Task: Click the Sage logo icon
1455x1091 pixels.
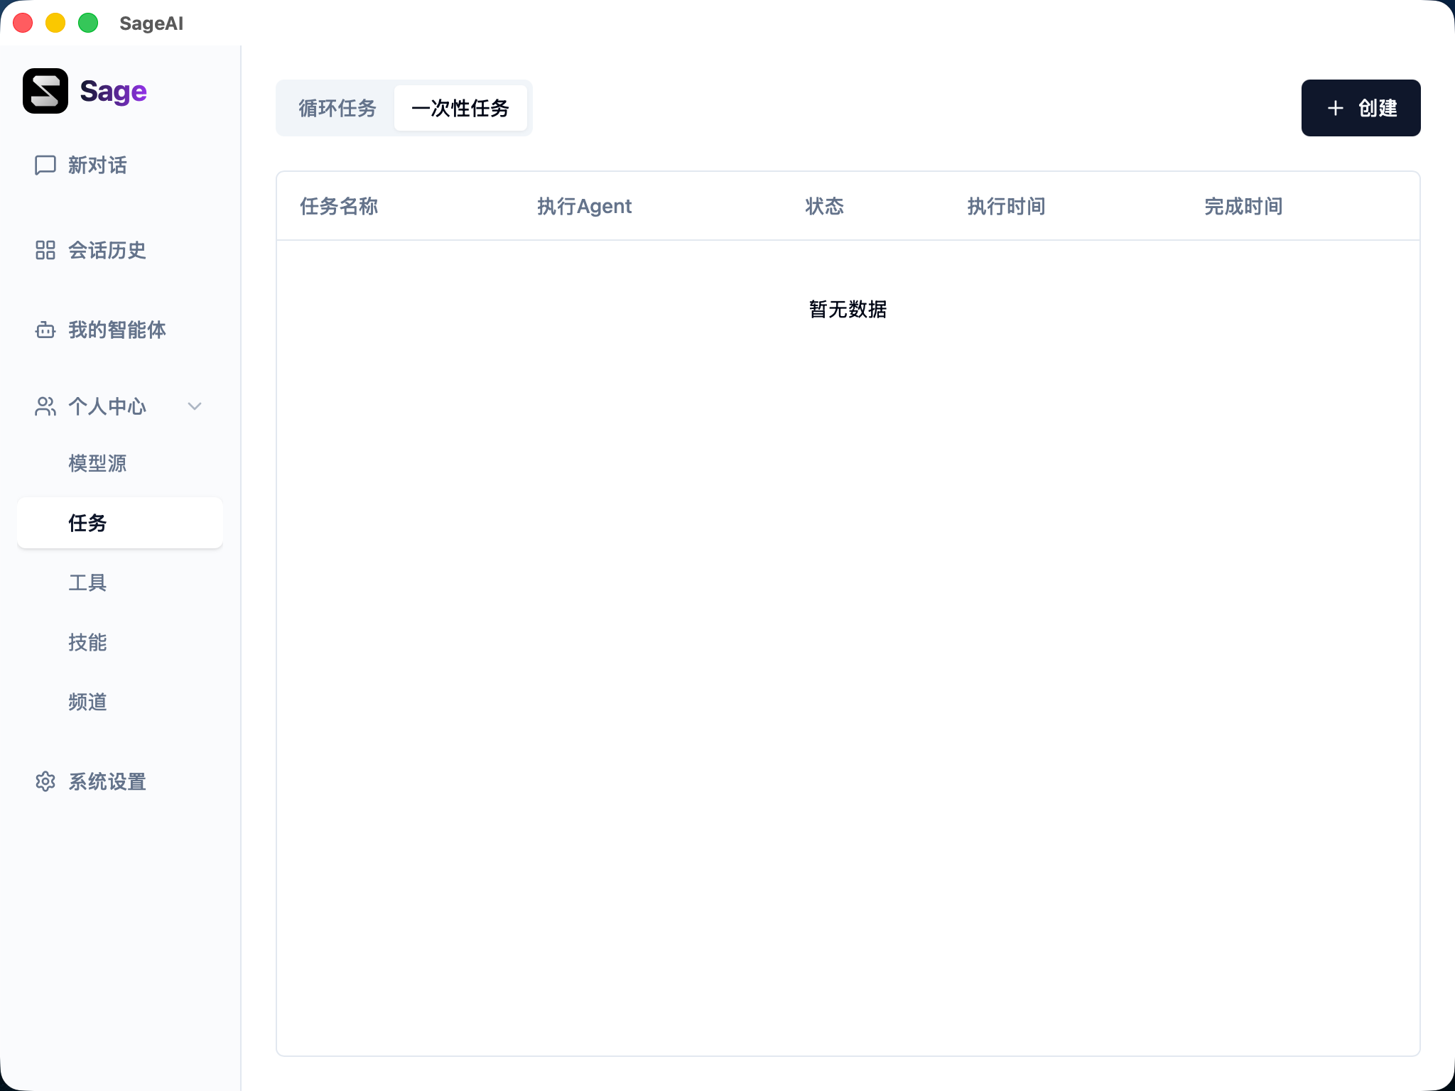Action: pyautogui.click(x=44, y=91)
